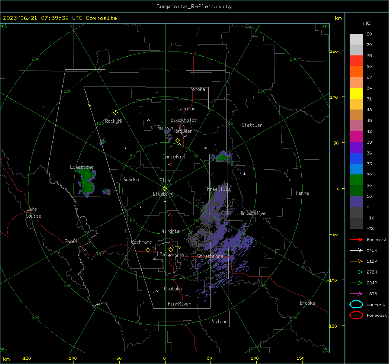The width and height of the screenshot is (389, 364).
Task: Select the slate-blue swatch near 0 dBZ
Action: pos(356,202)
